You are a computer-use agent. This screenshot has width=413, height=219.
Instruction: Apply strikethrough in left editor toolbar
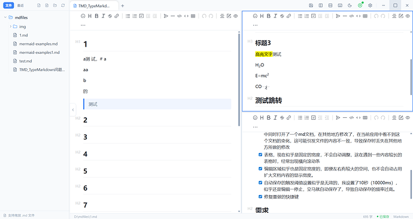(x=110, y=16)
